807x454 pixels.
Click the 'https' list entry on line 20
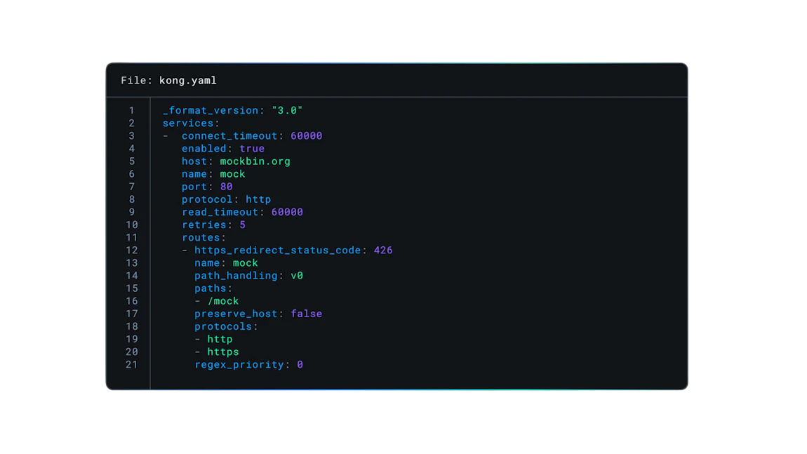223,352
